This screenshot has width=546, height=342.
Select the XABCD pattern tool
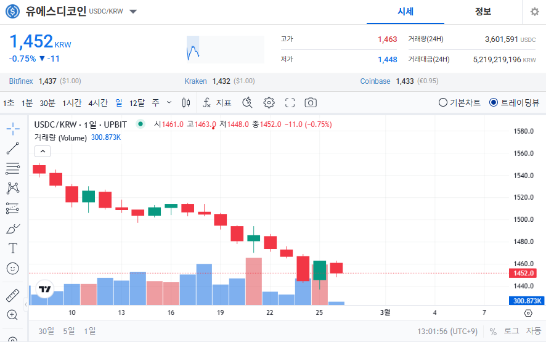pos(13,189)
